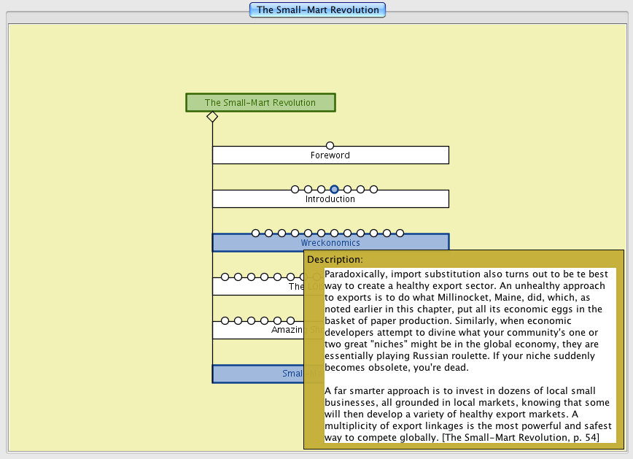Collapse tree using diamond under root node
The height and width of the screenshot is (459, 633).
[x=212, y=117]
